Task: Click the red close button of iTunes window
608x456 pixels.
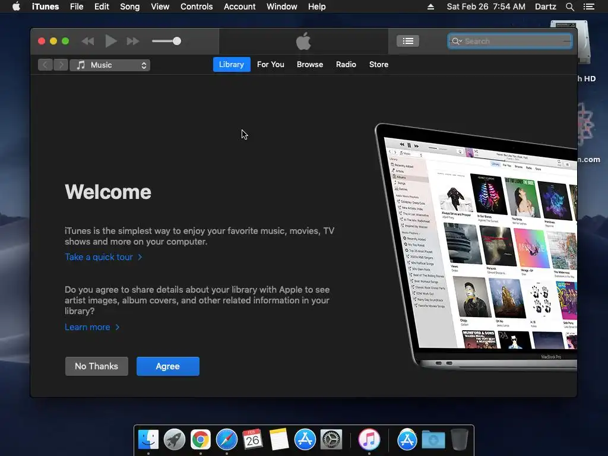Action: (42, 41)
